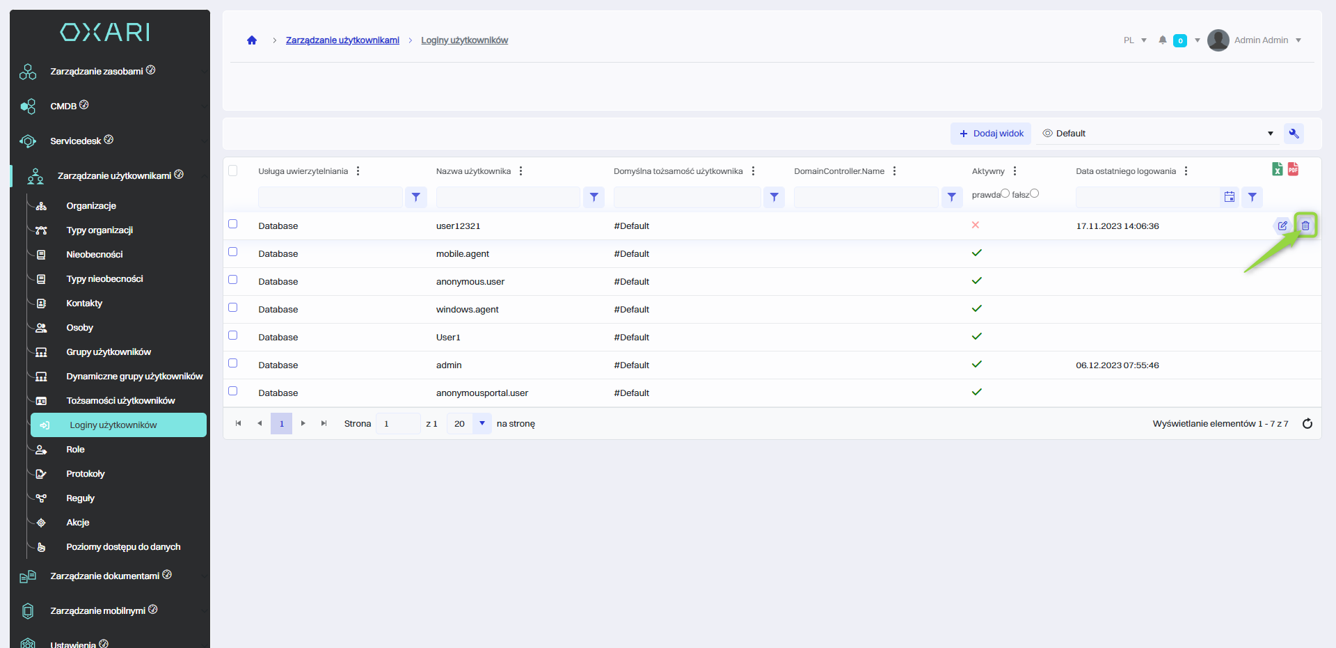Open calendar picker for last login date

click(x=1230, y=198)
